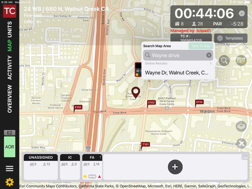
Task: Expand the timer with plus button
Action: tap(242, 13)
